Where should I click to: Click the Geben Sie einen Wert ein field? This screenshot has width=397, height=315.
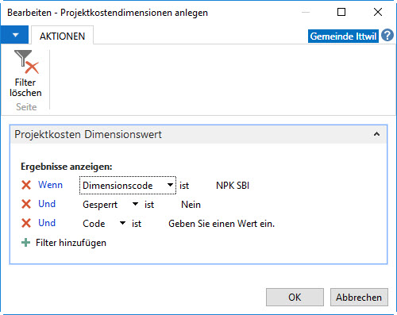[222, 224]
